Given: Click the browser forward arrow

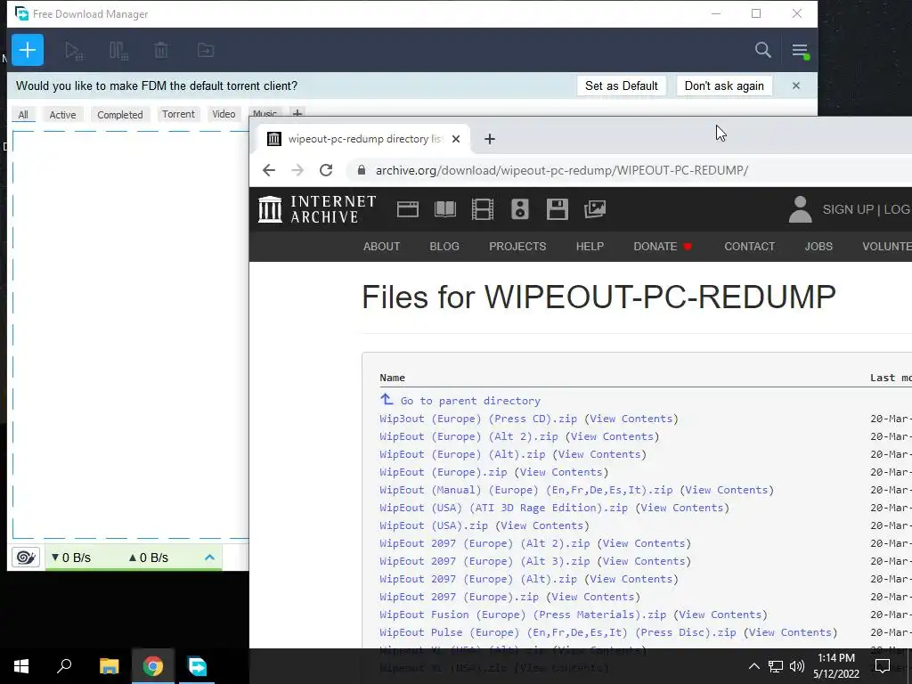Looking at the screenshot, I should 297,170.
